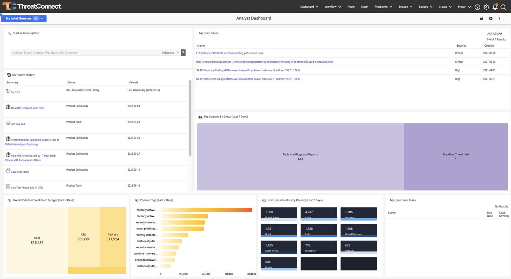This screenshot has width=511, height=279.
Task: Click the China 4,237 country tile
Action: [319, 214]
